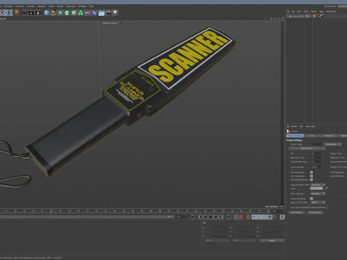The image size is (347, 260).
Task: Click the red Record Active Objects button
Action: point(241,217)
